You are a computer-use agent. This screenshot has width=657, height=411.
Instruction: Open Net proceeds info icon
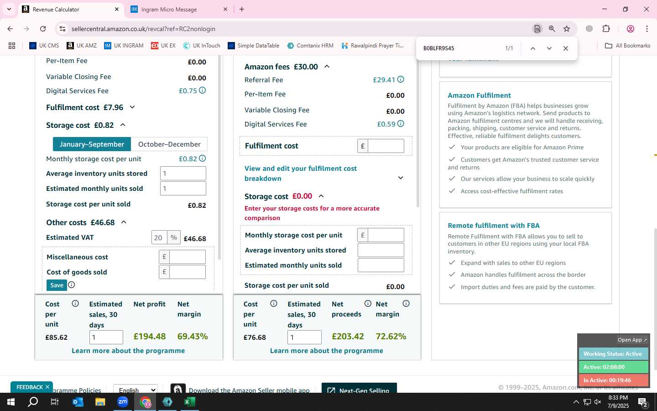tap(368, 304)
